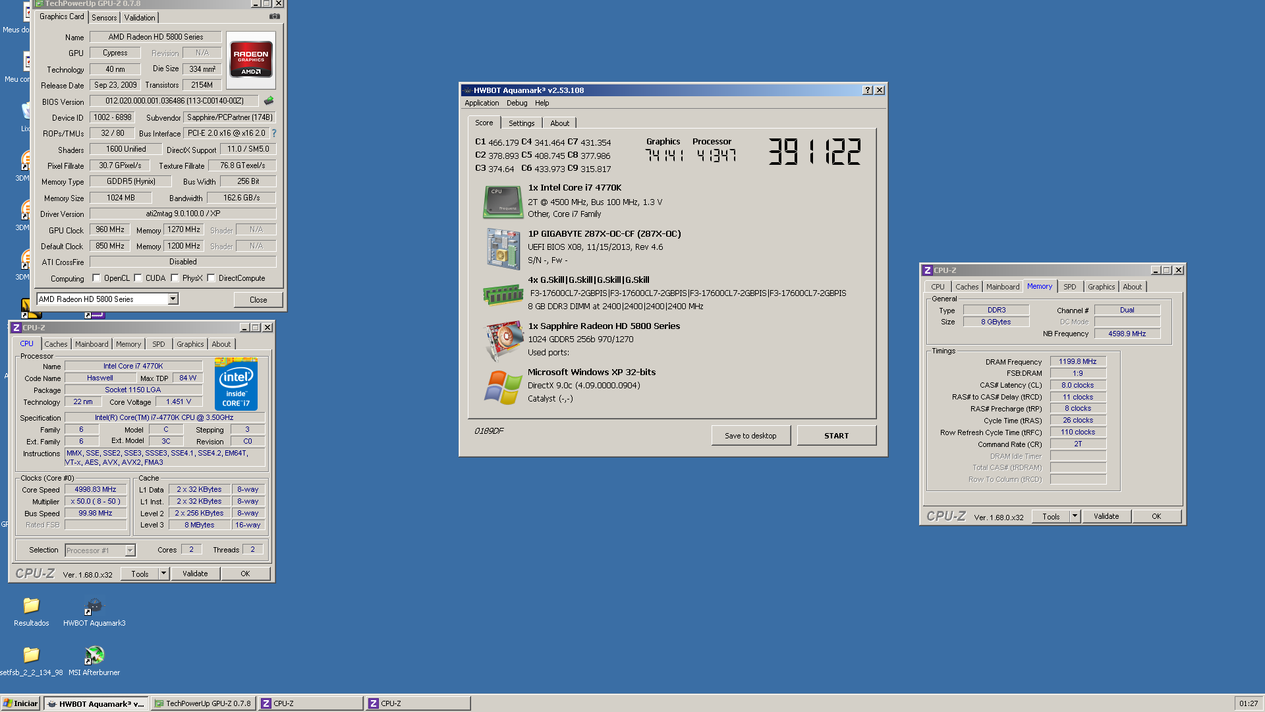Open the Caches tab in CPU-Z CPU window

[x=56, y=344]
